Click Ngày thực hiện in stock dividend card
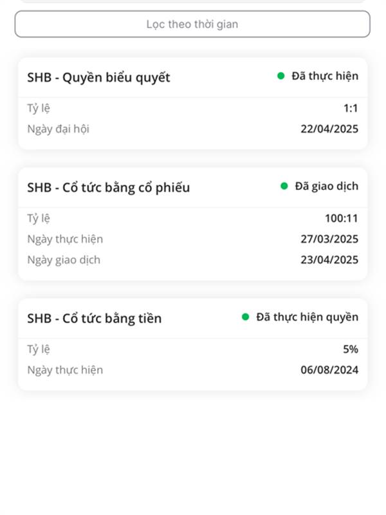This screenshot has height=515, width=386. click(65, 239)
